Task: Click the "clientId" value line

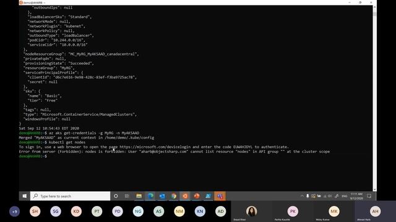Action: coord(82,77)
